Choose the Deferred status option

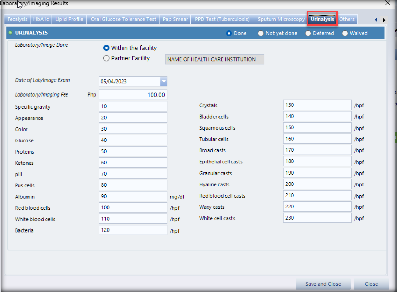(x=308, y=33)
